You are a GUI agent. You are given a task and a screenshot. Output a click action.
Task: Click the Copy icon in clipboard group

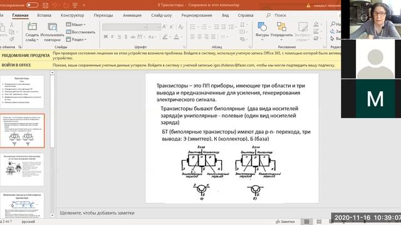[x=11, y=32]
